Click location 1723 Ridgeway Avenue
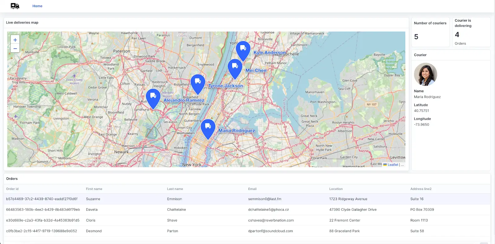Screen dimensions: 495x244 tap(348, 199)
